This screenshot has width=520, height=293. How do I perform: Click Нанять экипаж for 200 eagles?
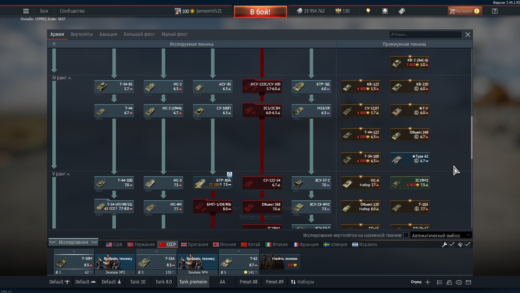coord(280,262)
